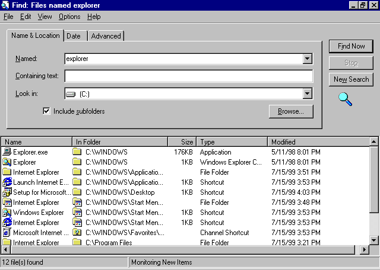The width and height of the screenshot is (380, 270).
Task: Click the Microsoft Internet channel shortcut icon
Action: click(7, 233)
